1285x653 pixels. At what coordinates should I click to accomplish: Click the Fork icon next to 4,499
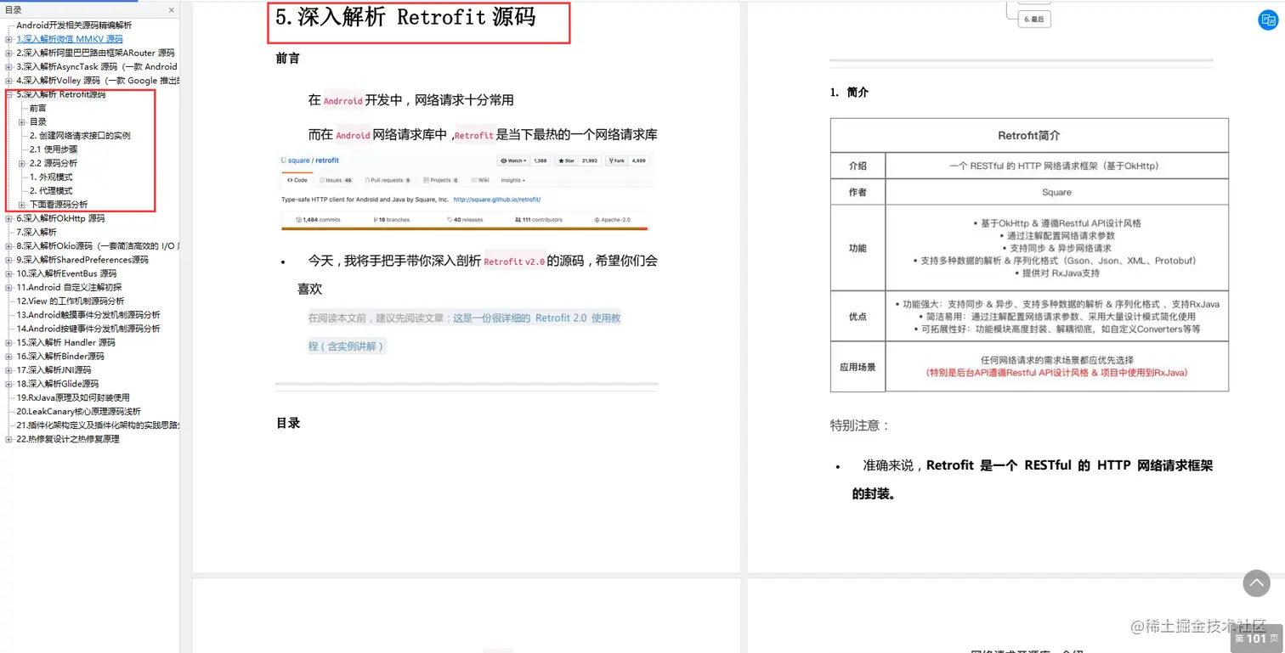pyautogui.click(x=611, y=160)
